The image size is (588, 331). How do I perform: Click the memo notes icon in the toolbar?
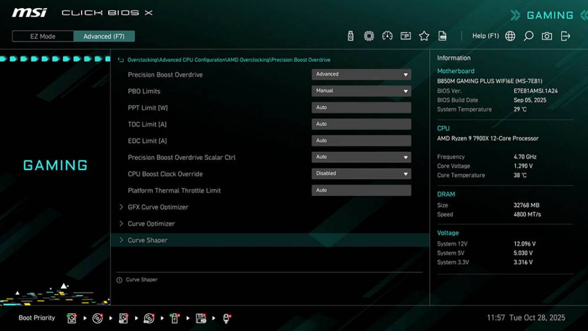406,35
